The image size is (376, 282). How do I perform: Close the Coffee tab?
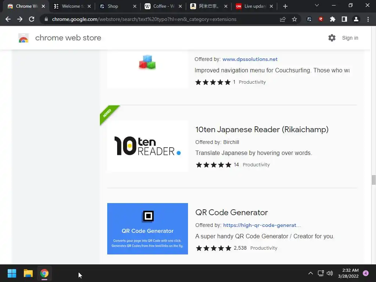(180, 7)
